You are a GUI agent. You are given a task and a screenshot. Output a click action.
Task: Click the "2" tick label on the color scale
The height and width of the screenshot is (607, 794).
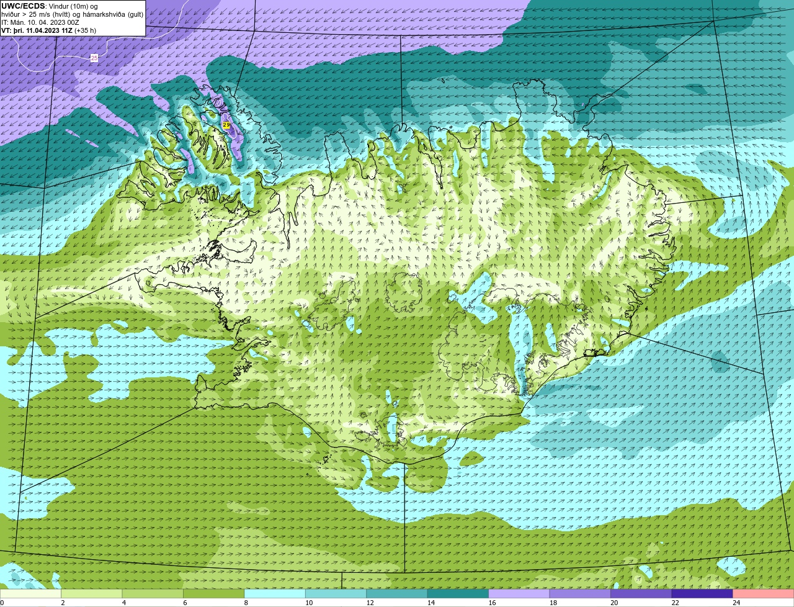point(63,603)
